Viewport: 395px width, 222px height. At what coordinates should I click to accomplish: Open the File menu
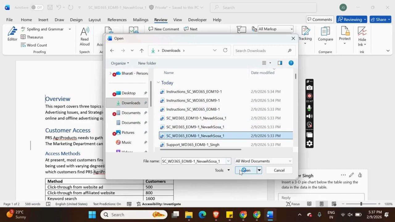(10, 20)
